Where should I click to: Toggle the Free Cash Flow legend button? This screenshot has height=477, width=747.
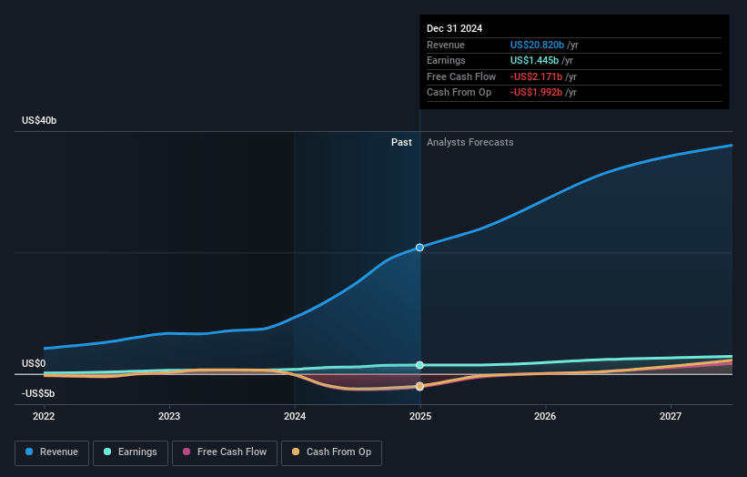click(225, 452)
